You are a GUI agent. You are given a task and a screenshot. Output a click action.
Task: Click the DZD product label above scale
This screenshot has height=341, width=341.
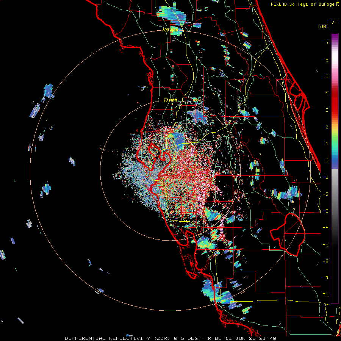pos(333,23)
